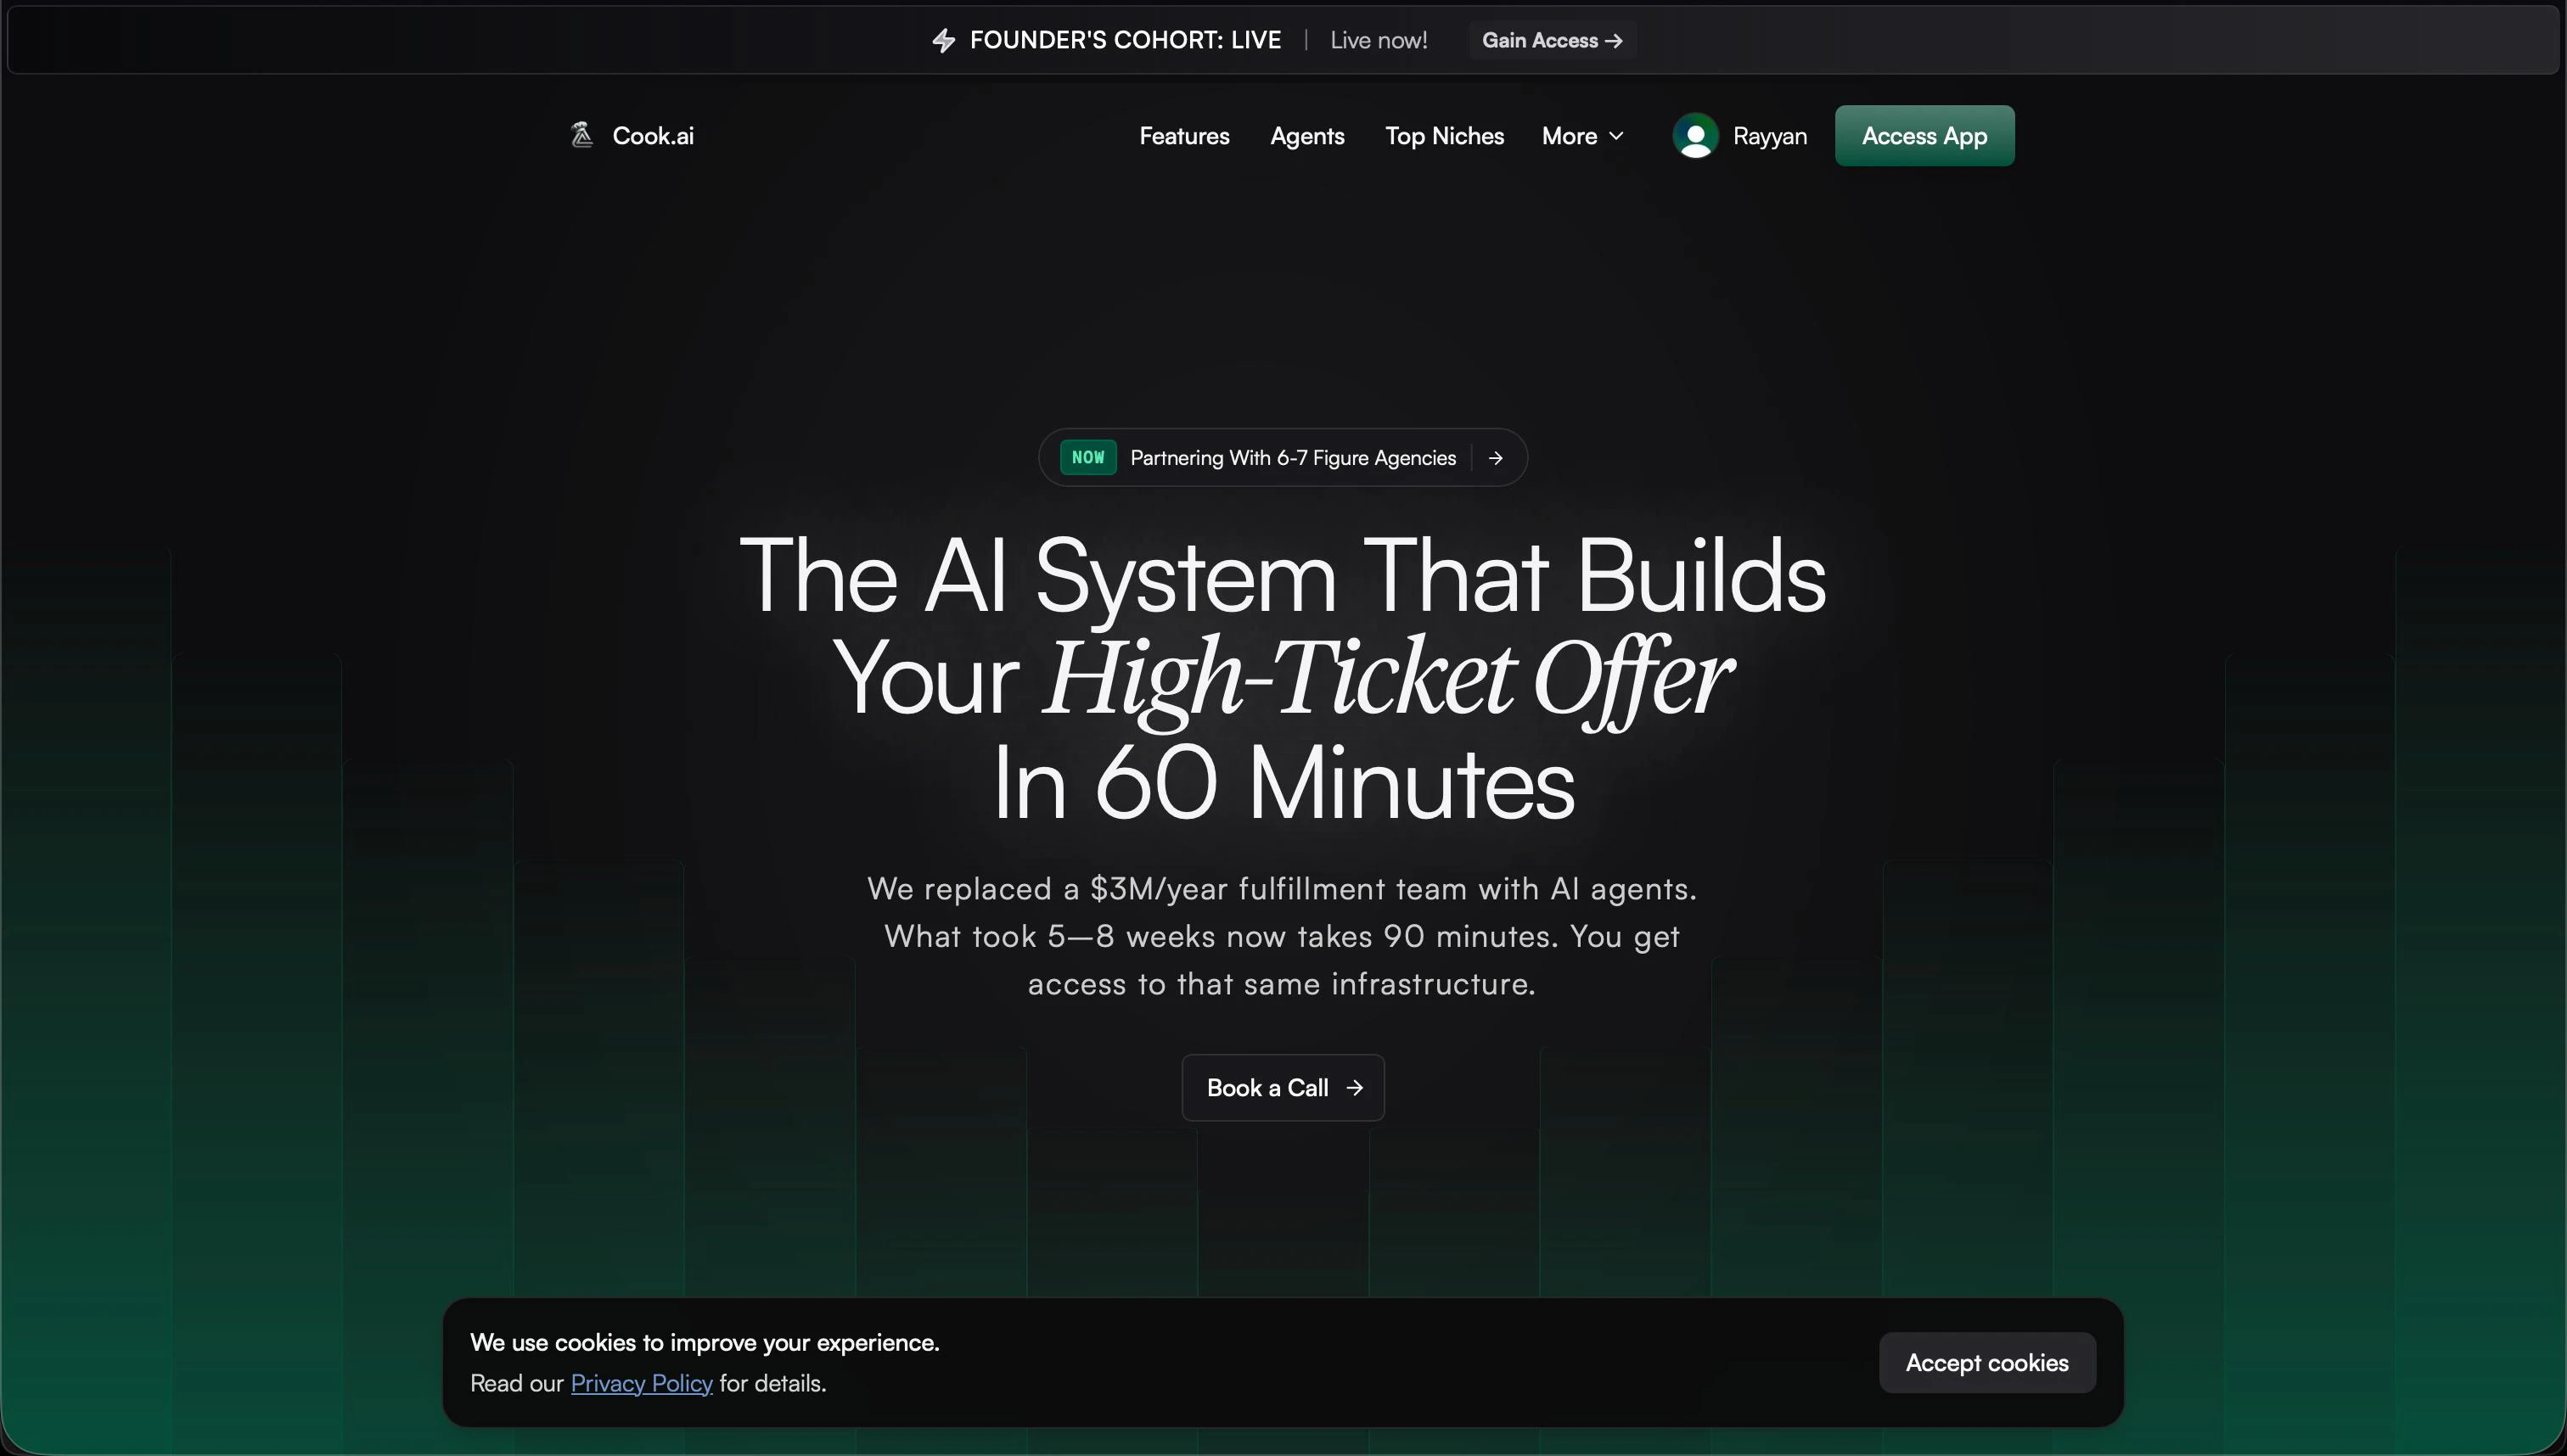Click the green NOW badge

(x=1087, y=458)
